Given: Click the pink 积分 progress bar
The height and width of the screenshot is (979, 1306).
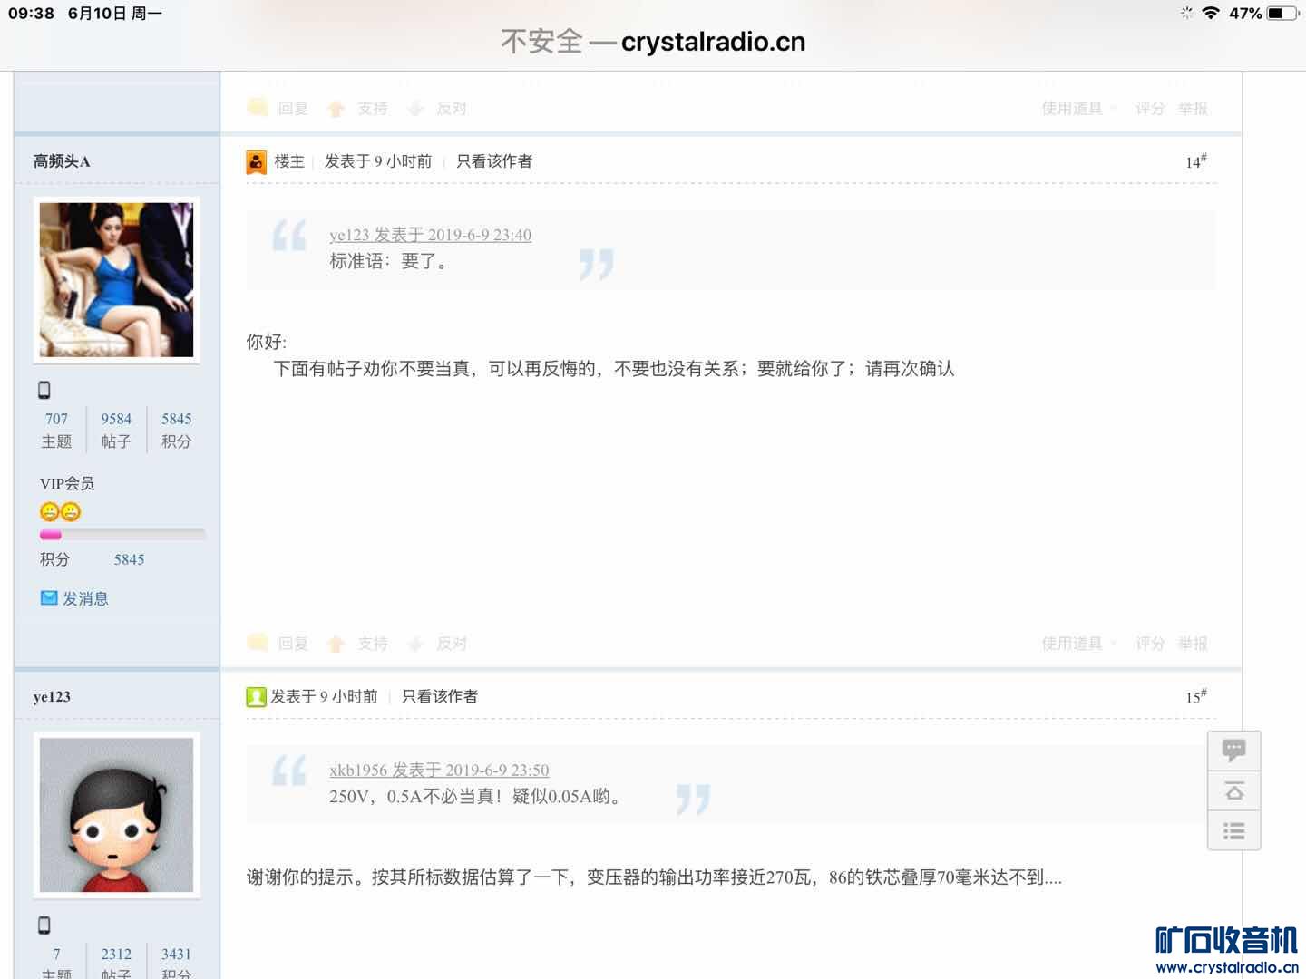Looking at the screenshot, I should point(122,535).
